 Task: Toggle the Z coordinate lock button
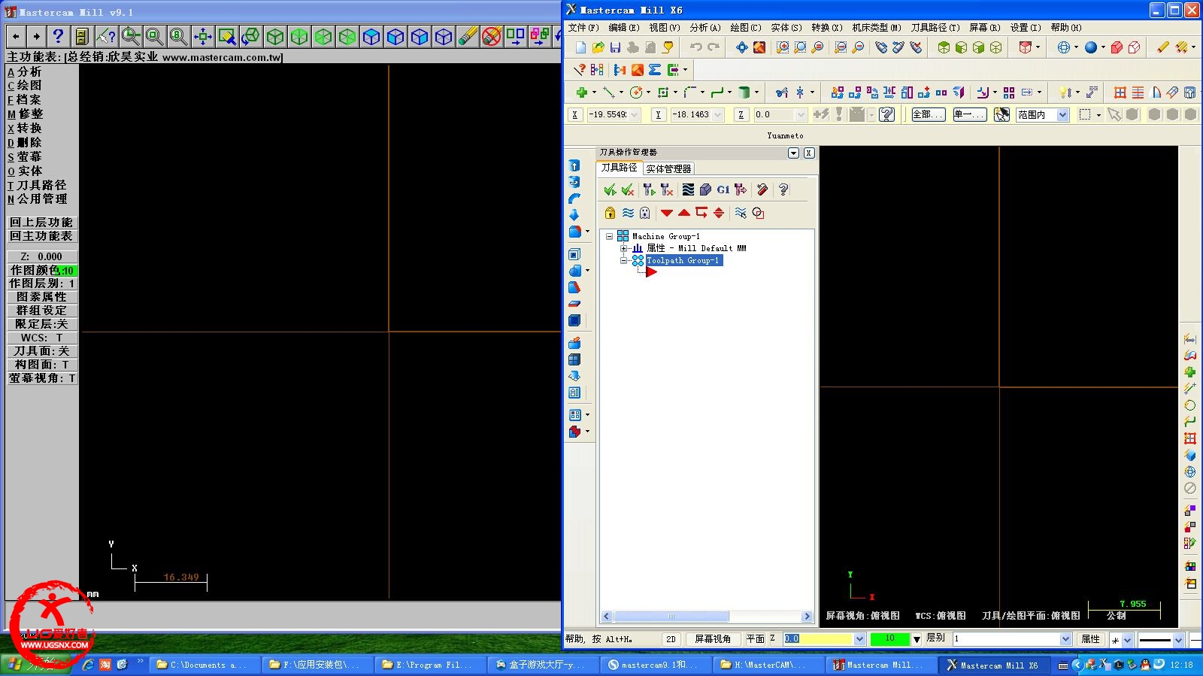click(x=741, y=114)
